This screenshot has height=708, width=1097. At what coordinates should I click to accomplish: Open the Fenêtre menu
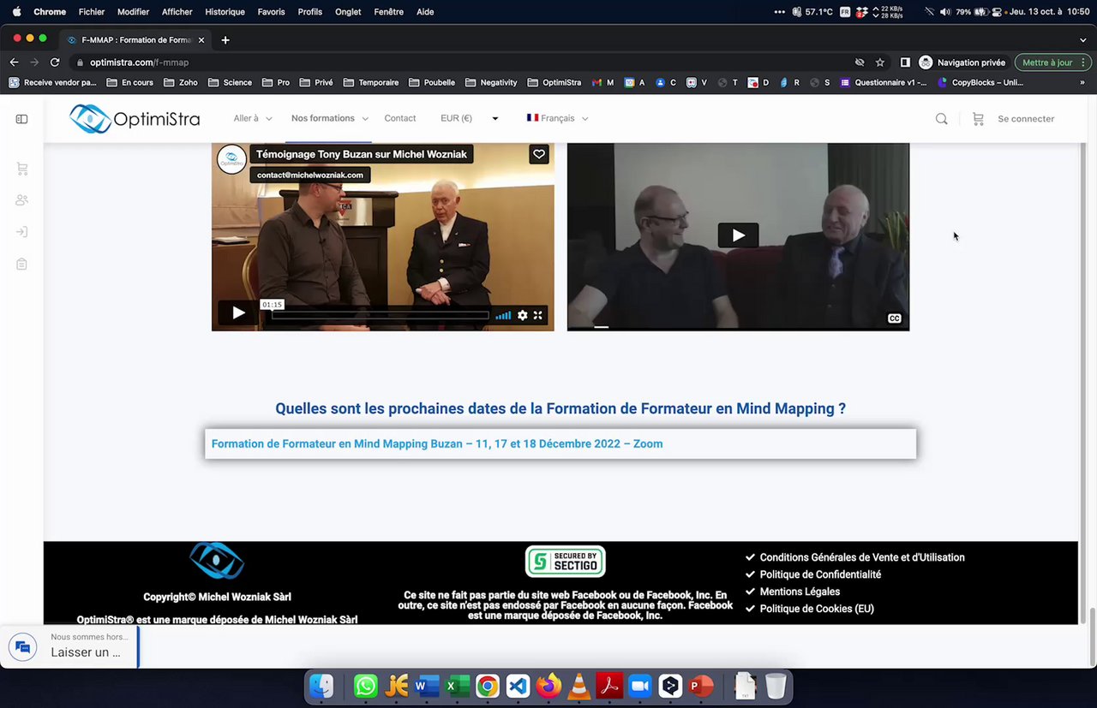tap(389, 12)
